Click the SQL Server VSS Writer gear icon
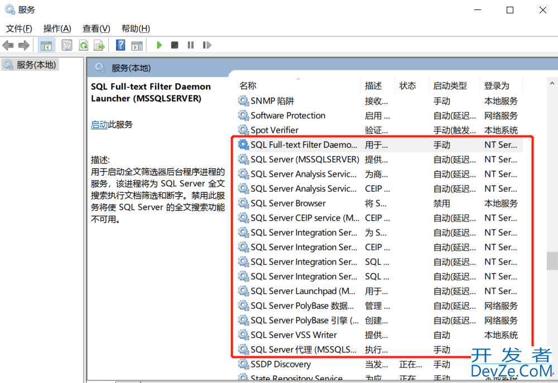The height and width of the screenshot is (383, 558). pyautogui.click(x=243, y=334)
